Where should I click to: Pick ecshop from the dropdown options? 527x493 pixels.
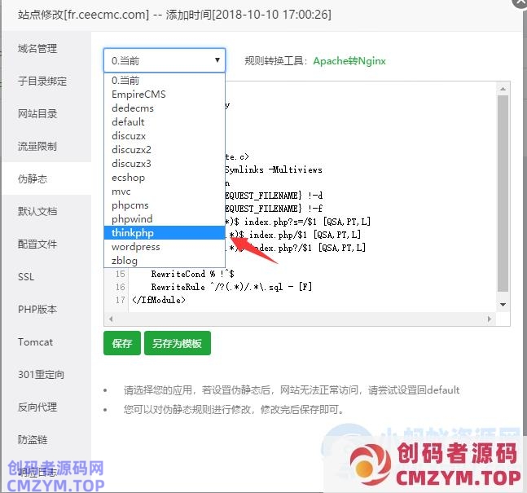tap(128, 177)
